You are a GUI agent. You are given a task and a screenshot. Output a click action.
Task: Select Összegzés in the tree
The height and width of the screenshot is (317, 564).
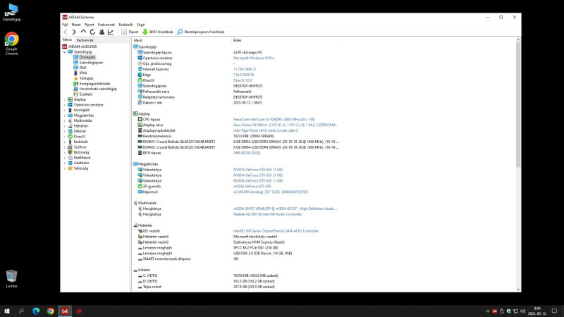(87, 57)
